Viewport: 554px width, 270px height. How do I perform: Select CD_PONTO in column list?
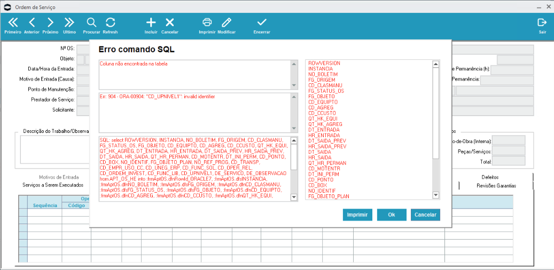point(321,180)
